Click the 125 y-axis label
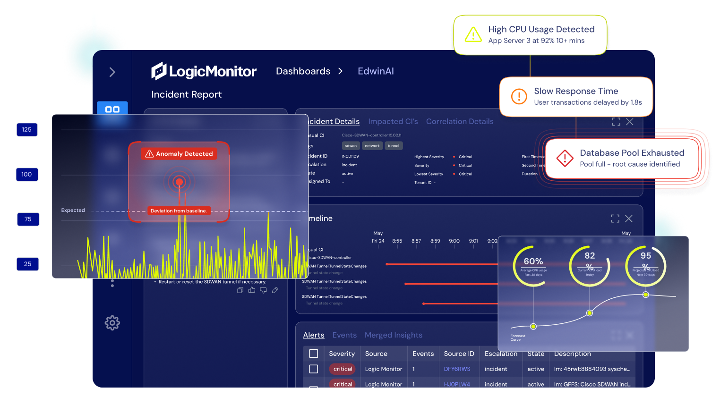Screen dimensions: 720x405 [27, 130]
